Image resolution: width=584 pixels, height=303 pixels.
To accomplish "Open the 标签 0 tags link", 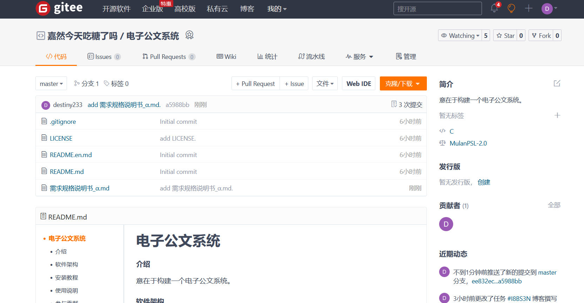I will coord(116,83).
